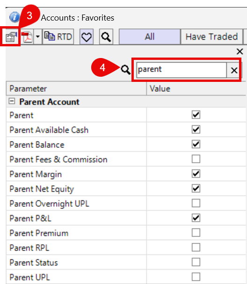This screenshot has height=284, width=247.
Task: Click the toolbar magnifier search icon
Action: click(106, 36)
